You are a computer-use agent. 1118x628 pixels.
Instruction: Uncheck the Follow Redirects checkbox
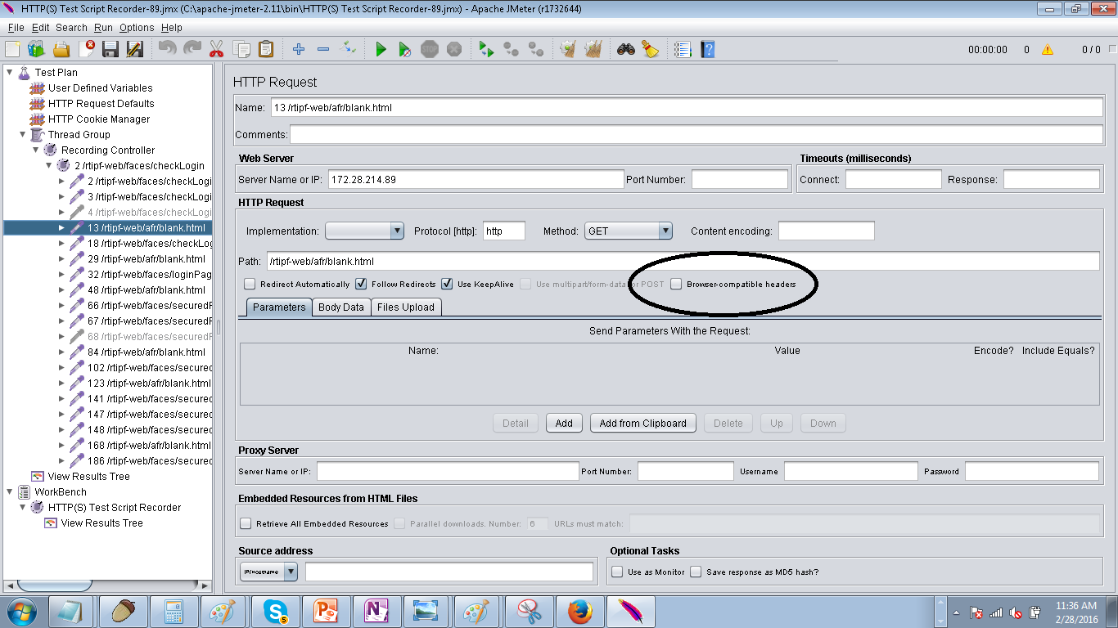(361, 284)
